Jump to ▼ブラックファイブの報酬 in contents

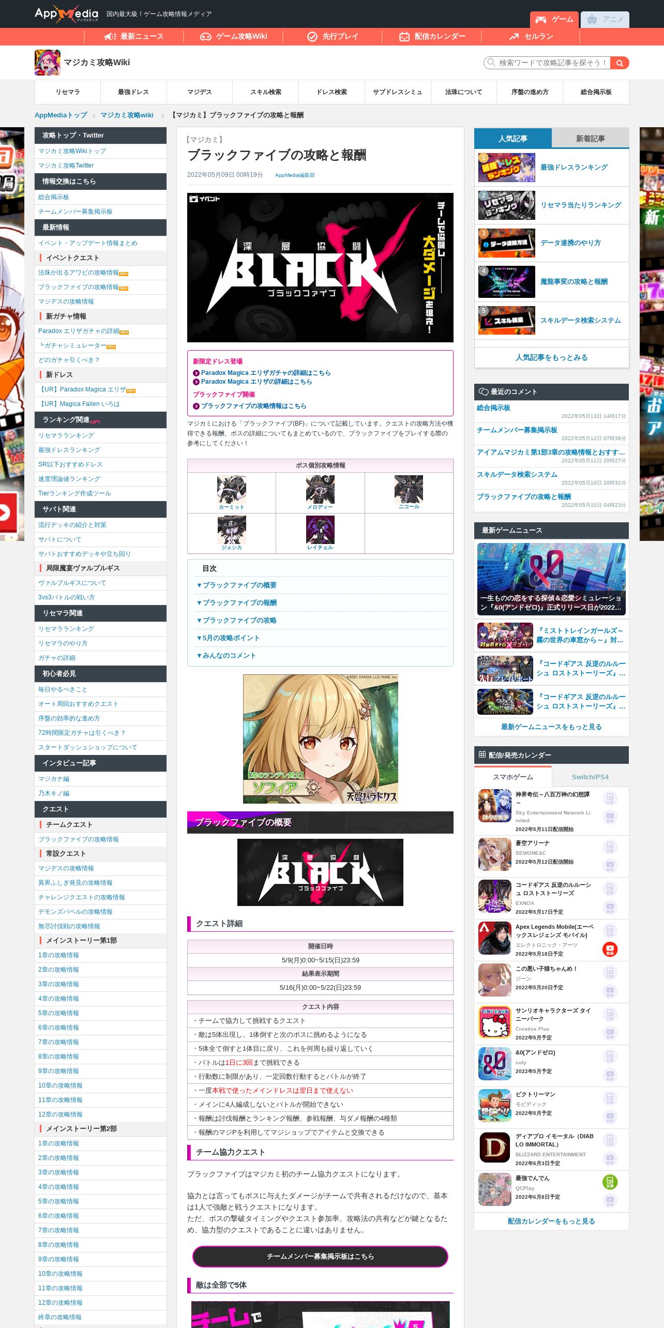click(x=236, y=602)
